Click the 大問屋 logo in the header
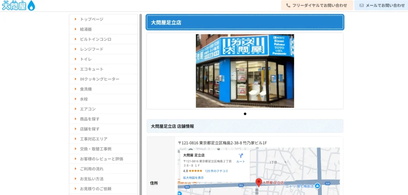 (x=18, y=6)
